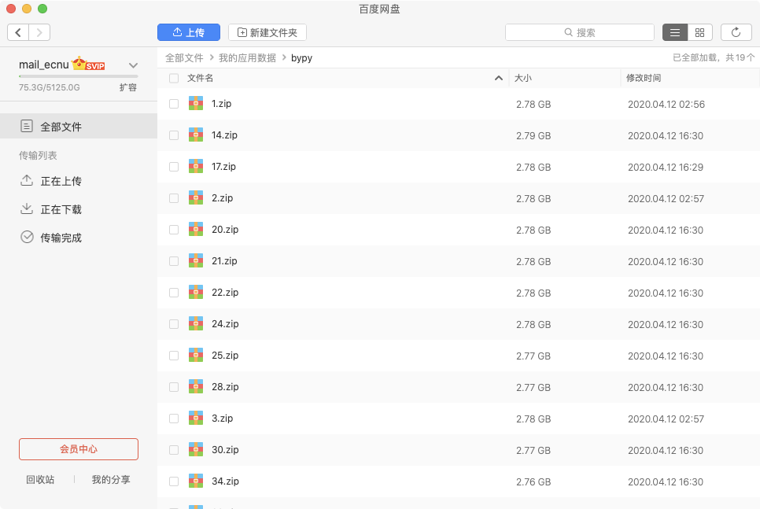Click the archive icon of 3.zip
Image resolution: width=760 pixels, height=509 pixels.
coord(196,418)
